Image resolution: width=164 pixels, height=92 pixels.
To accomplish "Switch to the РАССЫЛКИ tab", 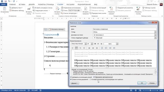I will 70,5.
